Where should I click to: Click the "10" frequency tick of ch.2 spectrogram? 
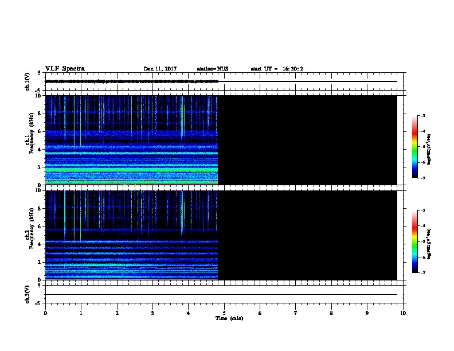[x=38, y=190]
